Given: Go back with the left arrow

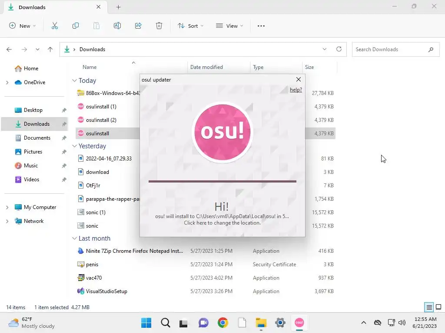Looking at the screenshot, I should 9,49.
